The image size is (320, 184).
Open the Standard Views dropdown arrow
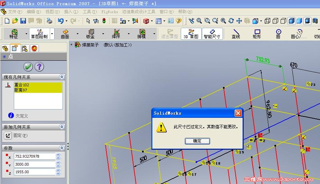point(261,21)
